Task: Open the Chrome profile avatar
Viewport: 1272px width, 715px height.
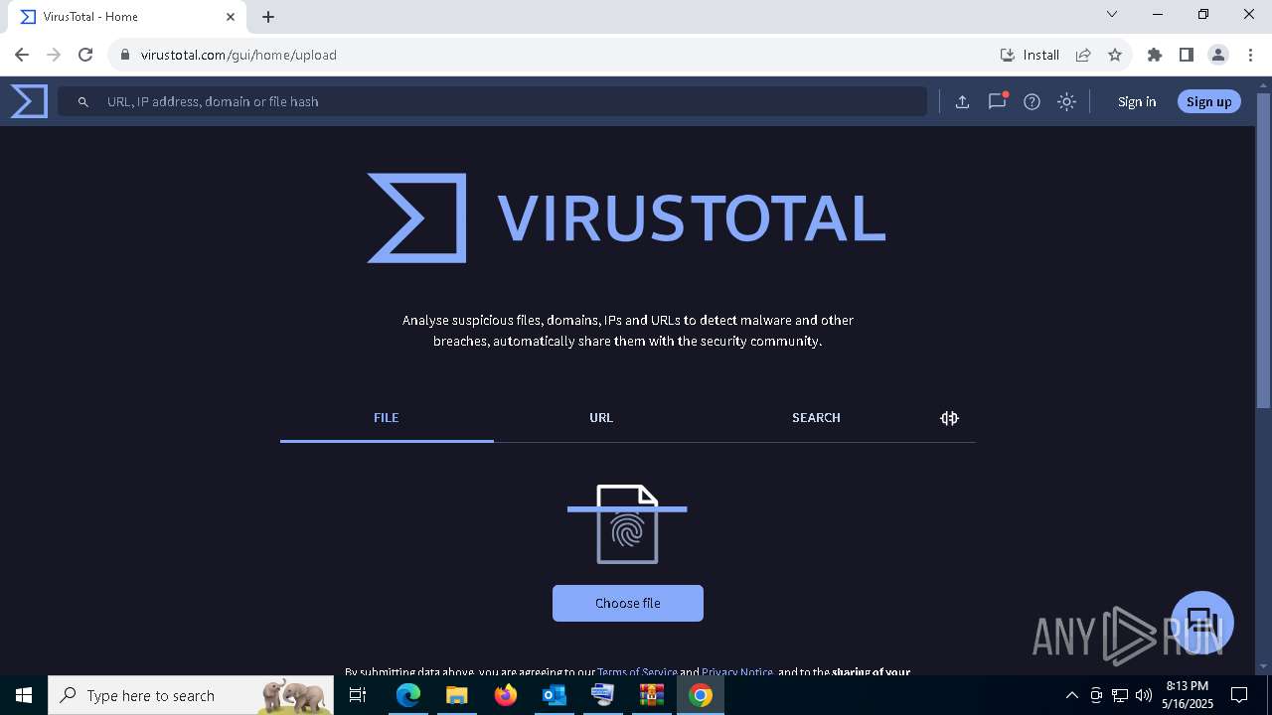Action: tap(1218, 55)
